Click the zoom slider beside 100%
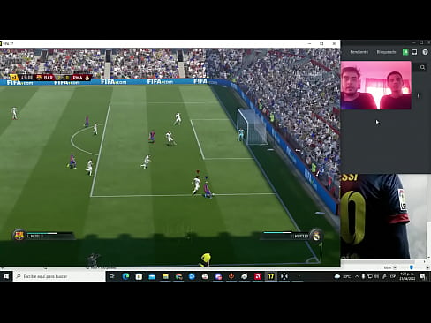 pyautogui.click(x=412, y=267)
